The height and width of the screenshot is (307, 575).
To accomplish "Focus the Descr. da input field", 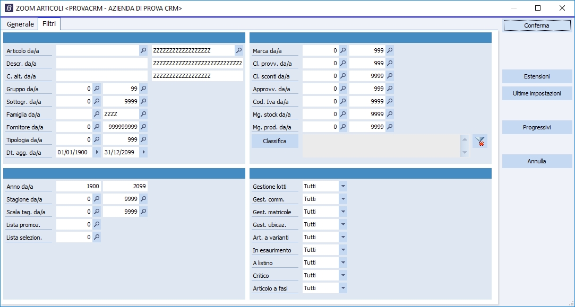I will pyautogui.click(x=101, y=64).
